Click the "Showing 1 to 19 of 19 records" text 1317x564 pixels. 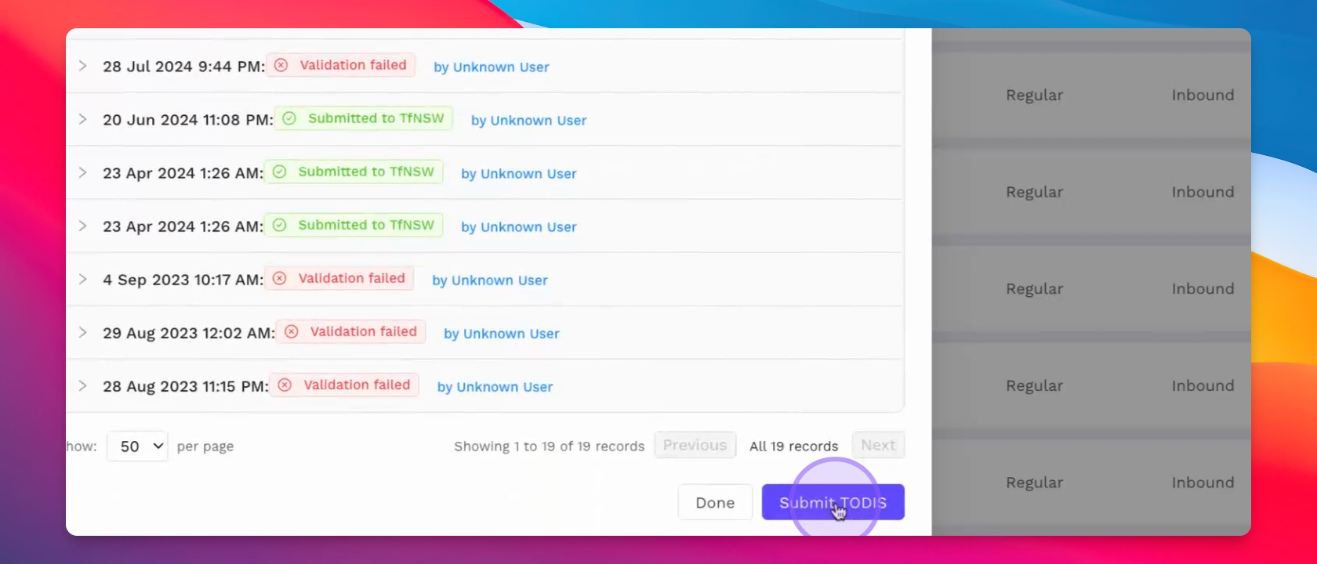click(x=550, y=446)
